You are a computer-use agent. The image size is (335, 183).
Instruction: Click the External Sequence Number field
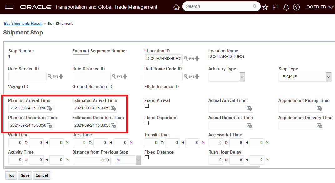80,59
